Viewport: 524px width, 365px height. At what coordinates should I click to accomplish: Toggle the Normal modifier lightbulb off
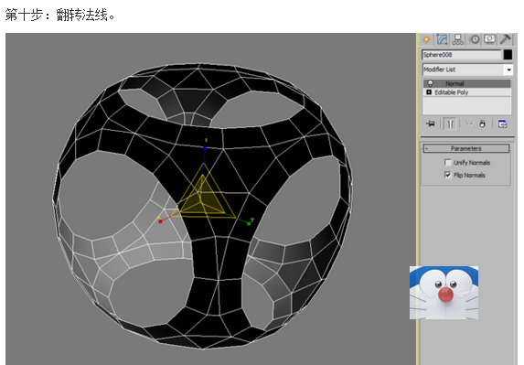pos(430,83)
